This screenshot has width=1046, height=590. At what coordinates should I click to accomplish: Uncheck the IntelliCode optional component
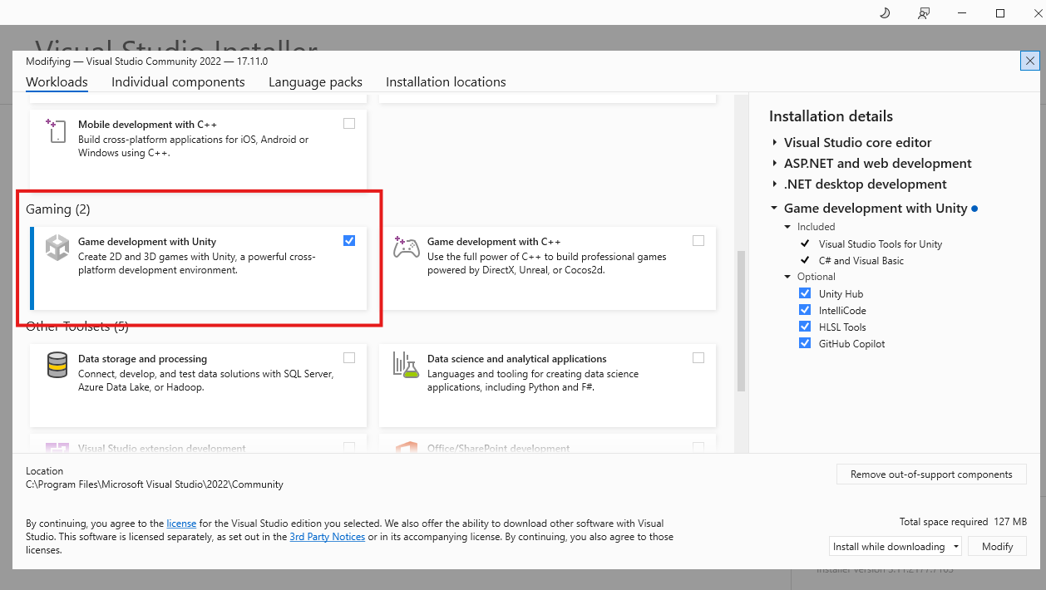point(805,310)
